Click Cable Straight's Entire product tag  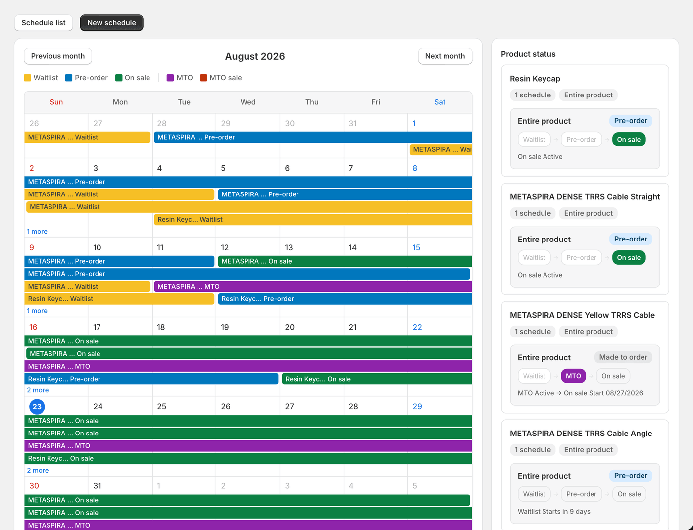pyautogui.click(x=588, y=213)
